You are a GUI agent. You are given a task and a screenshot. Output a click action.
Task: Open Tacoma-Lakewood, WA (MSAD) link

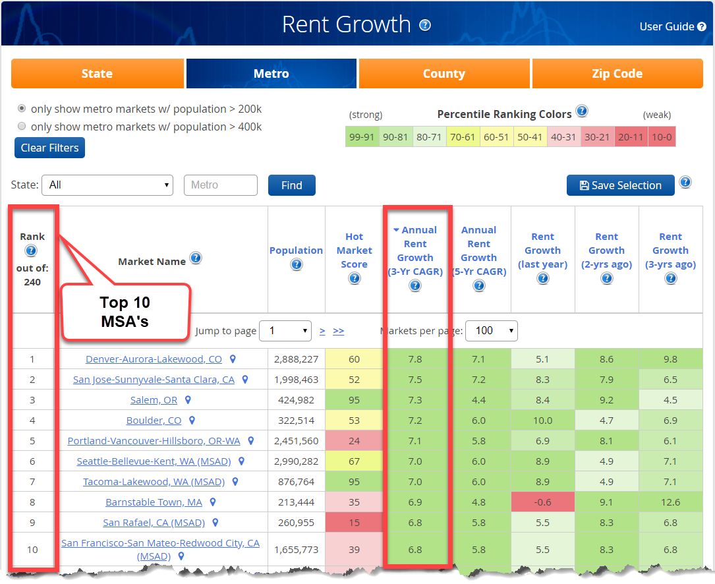154,482
